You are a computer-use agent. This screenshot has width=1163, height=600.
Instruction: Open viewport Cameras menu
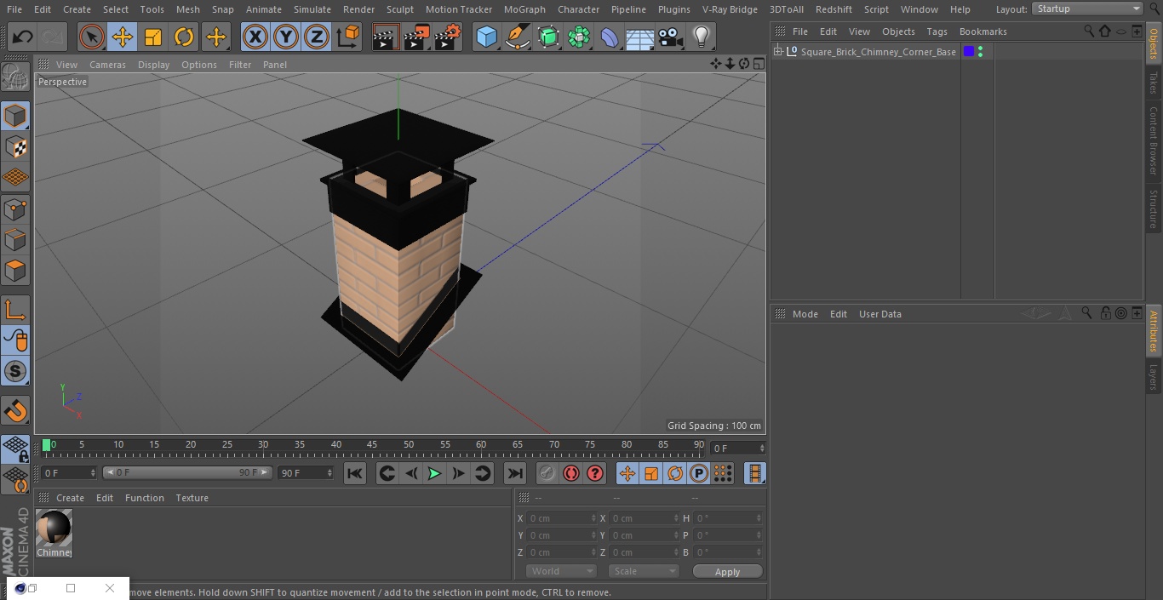[107, 65]
